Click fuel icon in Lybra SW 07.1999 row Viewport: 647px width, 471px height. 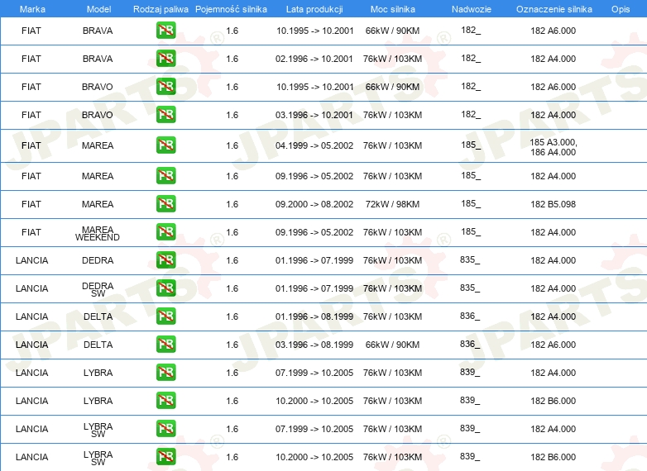point(165,429)
